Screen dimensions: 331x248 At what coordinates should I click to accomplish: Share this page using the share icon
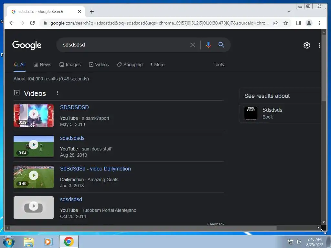(275, 23)
